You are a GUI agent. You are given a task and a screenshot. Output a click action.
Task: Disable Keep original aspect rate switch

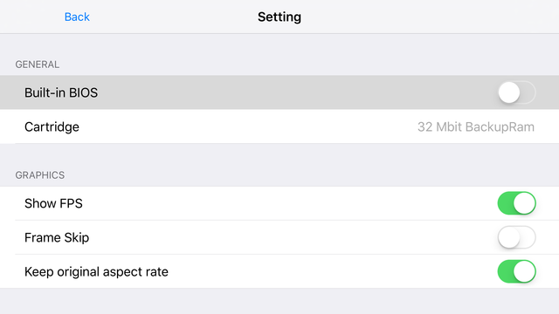pos(516,271)
